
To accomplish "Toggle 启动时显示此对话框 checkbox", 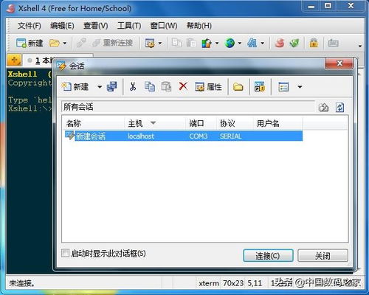I will pos(65,253).
